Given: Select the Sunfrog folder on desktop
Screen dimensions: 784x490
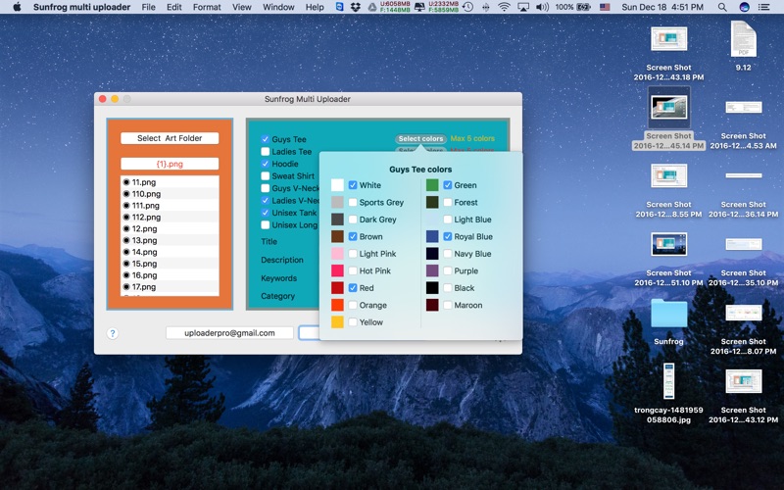Looking at the screenshot, I should tap(669, 314).
